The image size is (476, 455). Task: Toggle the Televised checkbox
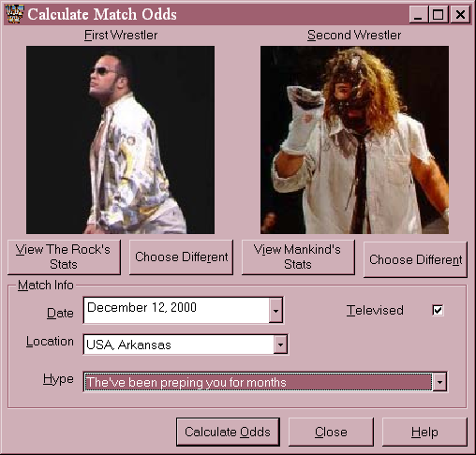pyautogui.click(x=438, y=310)
